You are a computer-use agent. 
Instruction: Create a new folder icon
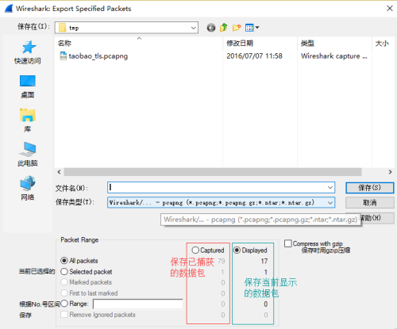[237, 28]
